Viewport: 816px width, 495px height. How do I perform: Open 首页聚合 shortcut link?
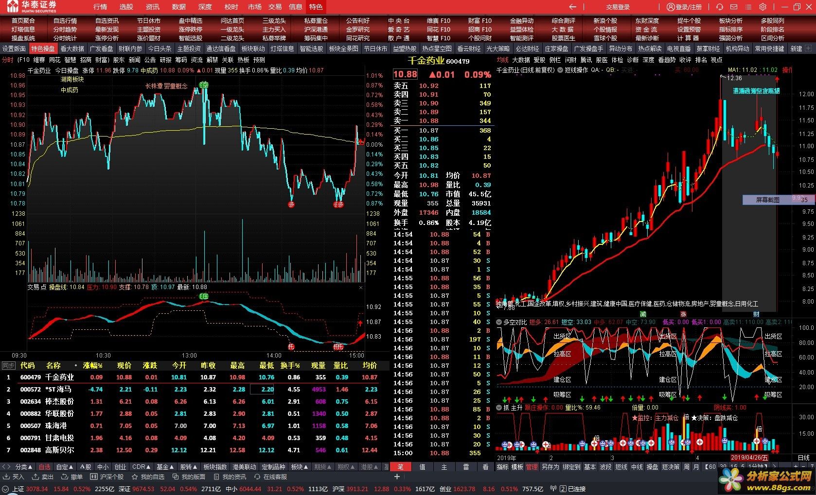tap(23, 21)
